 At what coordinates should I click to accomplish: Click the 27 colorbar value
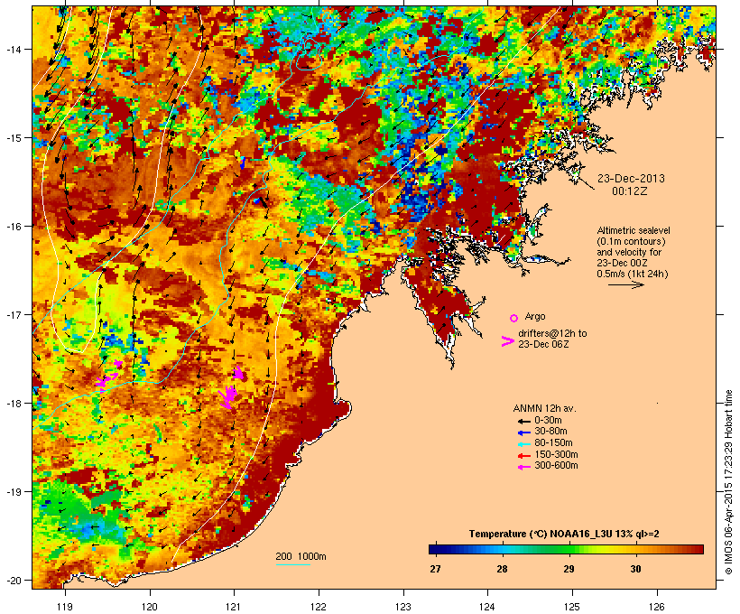[435, 569]
